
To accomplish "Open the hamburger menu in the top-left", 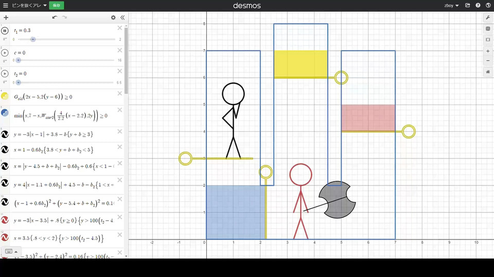I will click(5, 5).
